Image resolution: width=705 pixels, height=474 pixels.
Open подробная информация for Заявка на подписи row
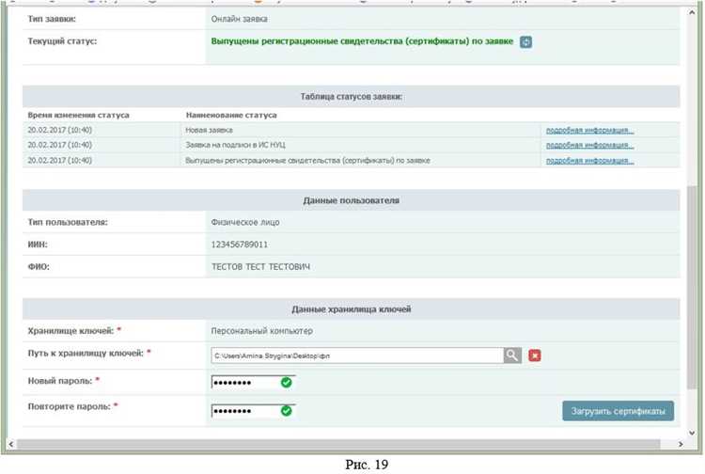[x=589, y=146]
